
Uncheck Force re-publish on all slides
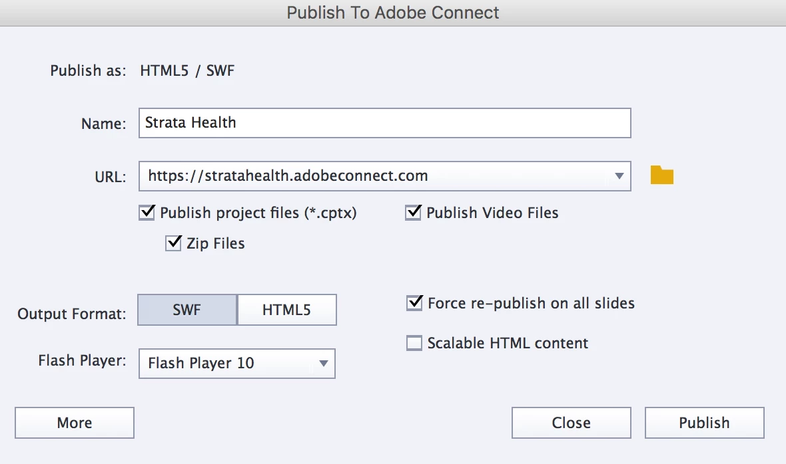tap(414, 303)
